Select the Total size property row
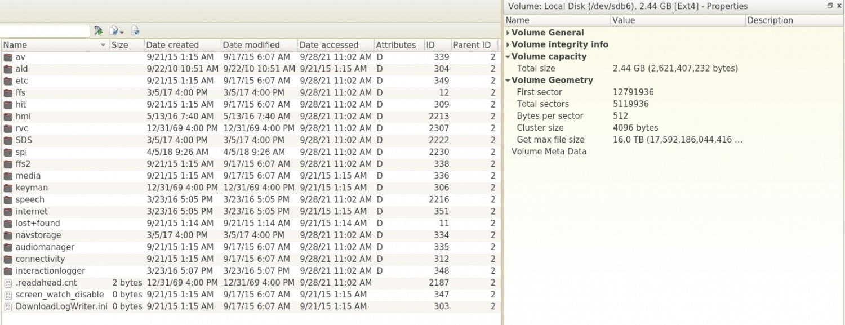Image resolution: width=845 pixels, height=325 pixels. [x=674, y=68]
